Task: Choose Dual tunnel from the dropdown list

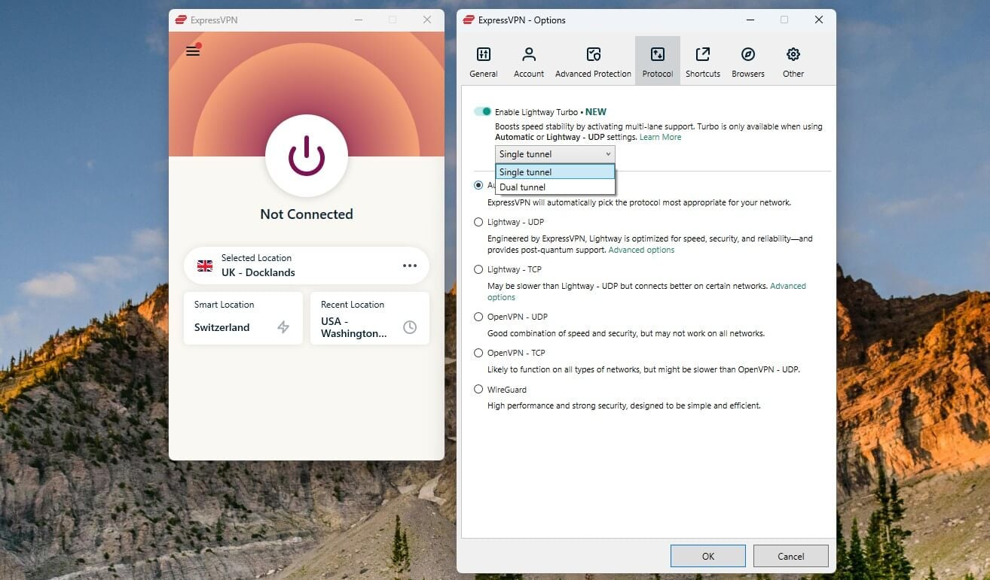Action: pyautogui.click(x=521, y=187)
